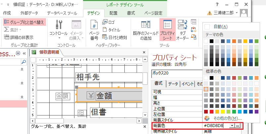Insert page number icon
Image resolution: width=266 pixels, height=134 pixels.
coord(94,30)
